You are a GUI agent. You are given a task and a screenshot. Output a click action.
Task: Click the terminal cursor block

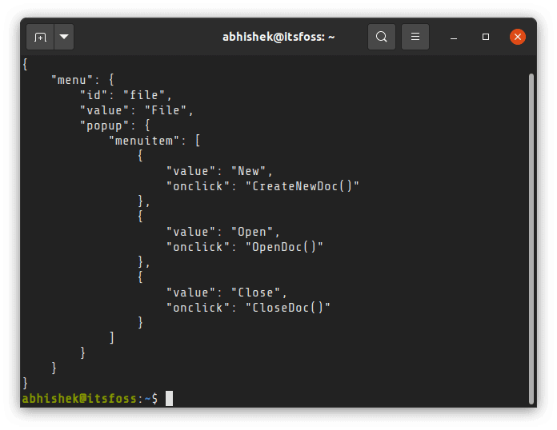point(169,398)
